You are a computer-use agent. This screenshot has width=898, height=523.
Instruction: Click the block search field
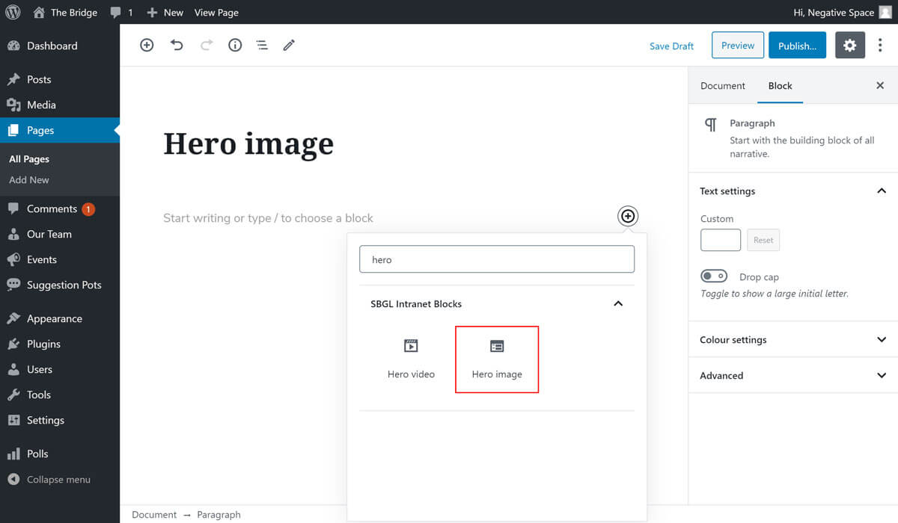tap(497, 259)
